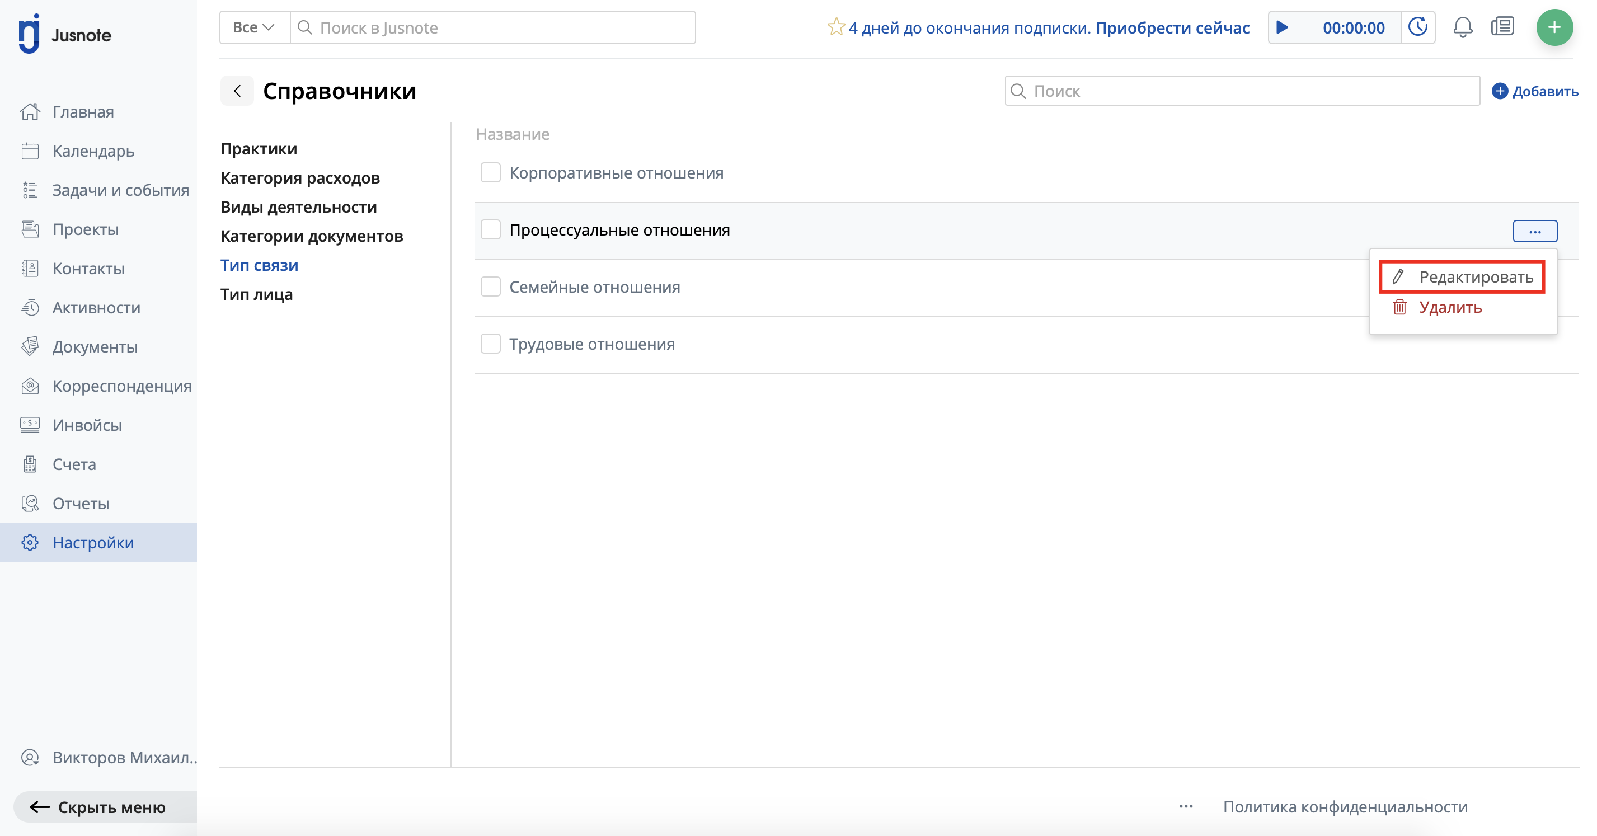Click the Инвойсы sidebar icon
This screenshot has height=836, width=1597.
point(30,424)
